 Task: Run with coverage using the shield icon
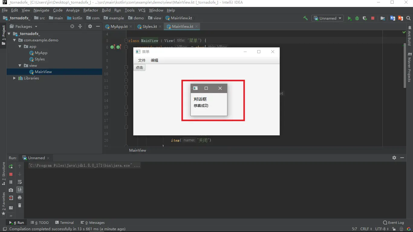[x=365, y=18]
